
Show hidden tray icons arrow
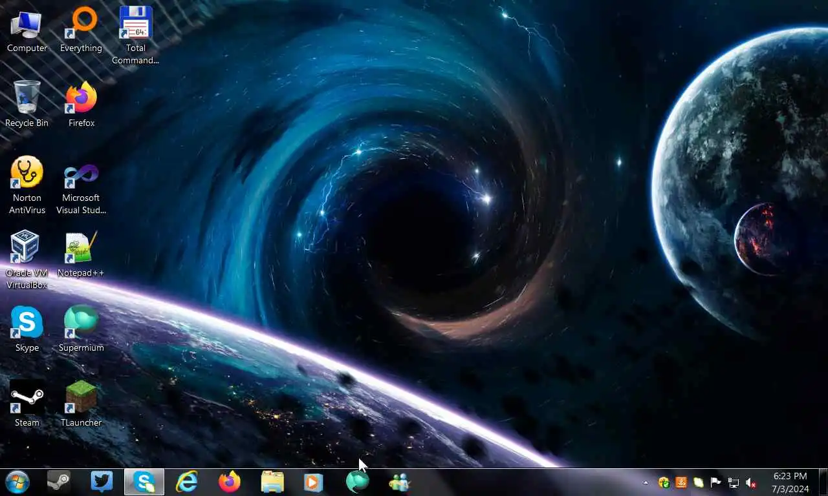click(x=646, y=482)
